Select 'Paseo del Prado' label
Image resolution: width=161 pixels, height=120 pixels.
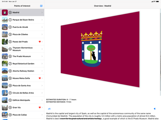coord(20,42)
